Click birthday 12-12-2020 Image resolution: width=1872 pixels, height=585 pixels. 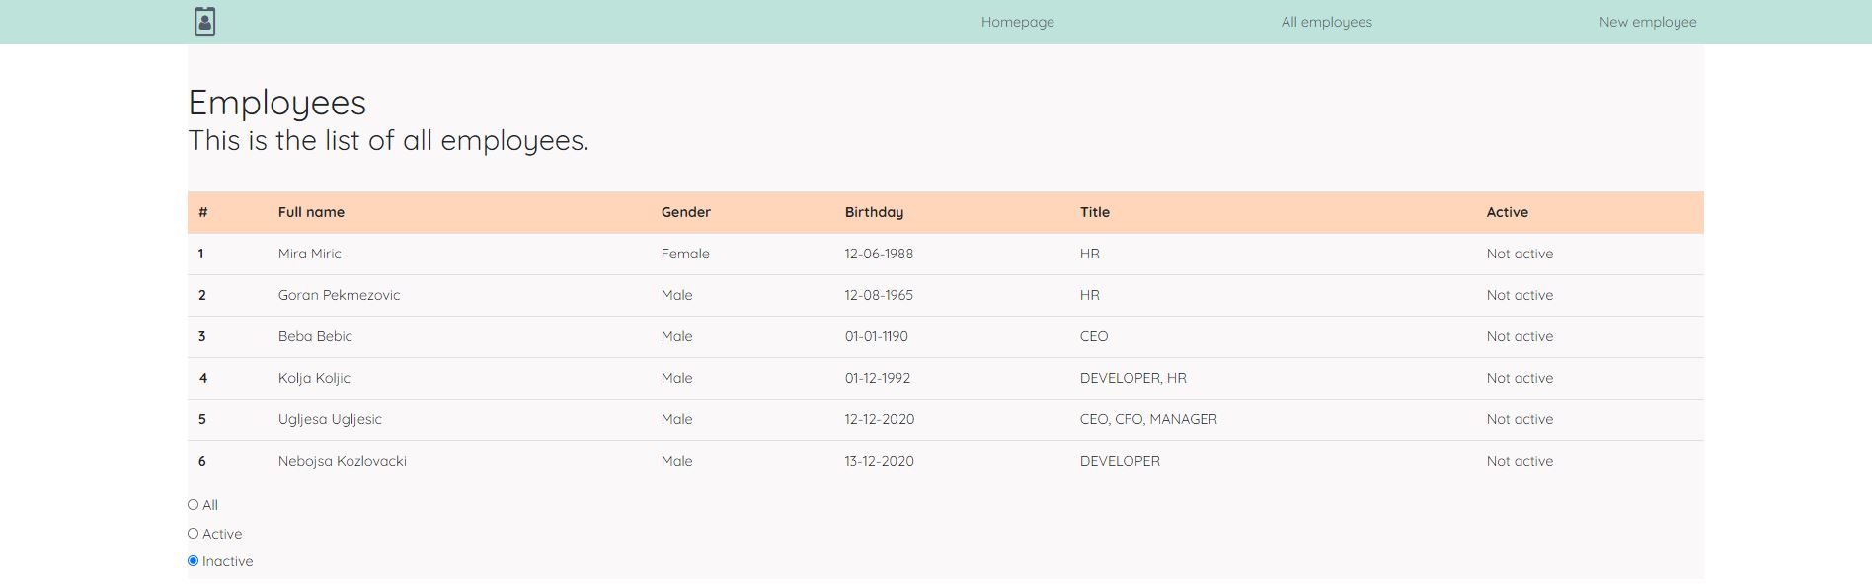click(x=880, y=419)
